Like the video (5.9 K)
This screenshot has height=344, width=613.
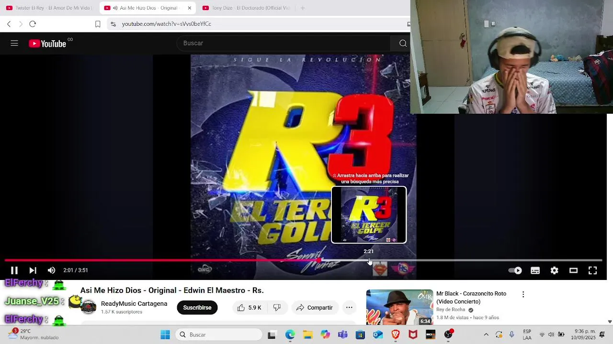pyautogui.click(x=249, y=308)
